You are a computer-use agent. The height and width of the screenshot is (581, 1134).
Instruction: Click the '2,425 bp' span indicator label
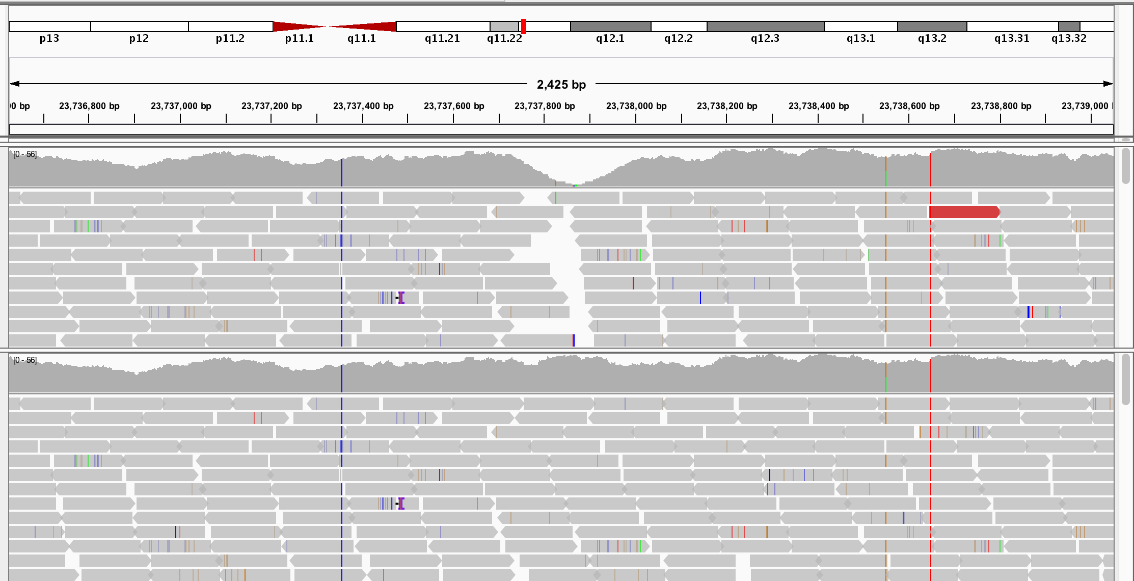(560, 85)
